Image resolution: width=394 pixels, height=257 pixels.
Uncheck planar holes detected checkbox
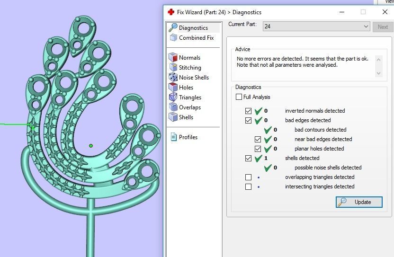pos(258,149)
